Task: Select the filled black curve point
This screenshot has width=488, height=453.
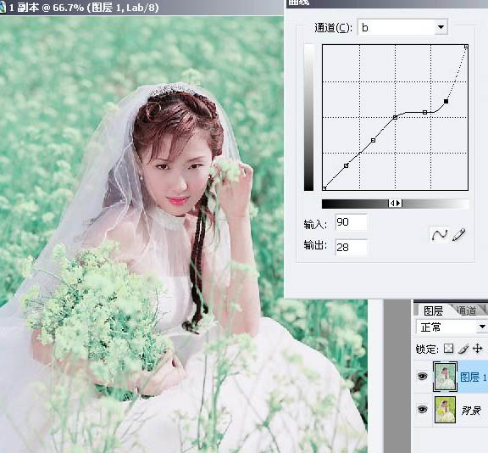Action: tap(446, 101)
